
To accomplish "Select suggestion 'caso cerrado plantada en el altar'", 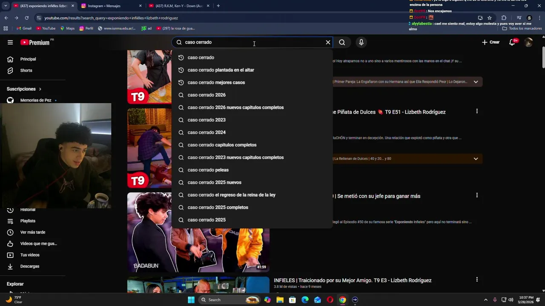I will point(252,70).
